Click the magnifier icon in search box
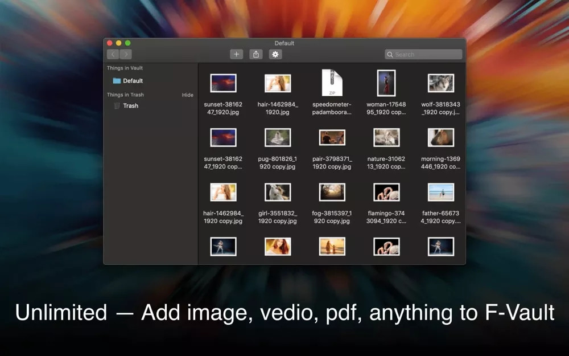This screenshot has height=356, width=569. click(x=390, y=55)
